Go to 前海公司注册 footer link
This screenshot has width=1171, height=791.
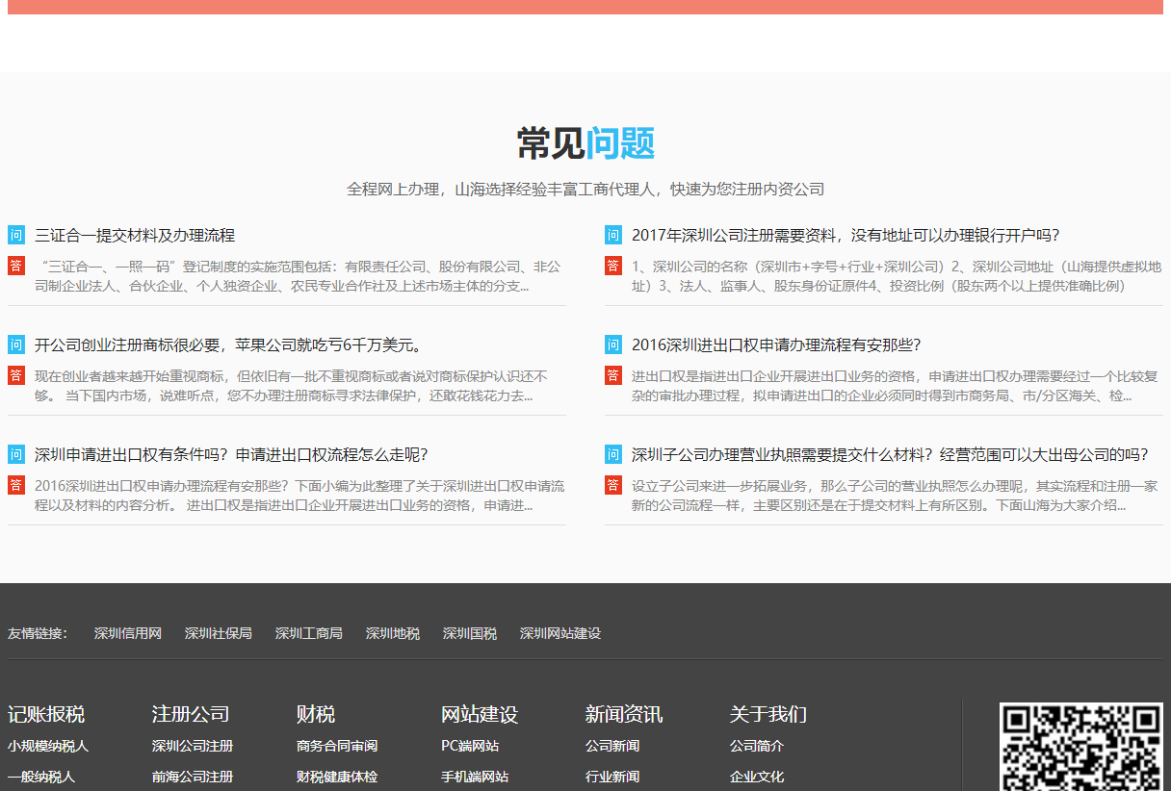(x=193, y=777)
